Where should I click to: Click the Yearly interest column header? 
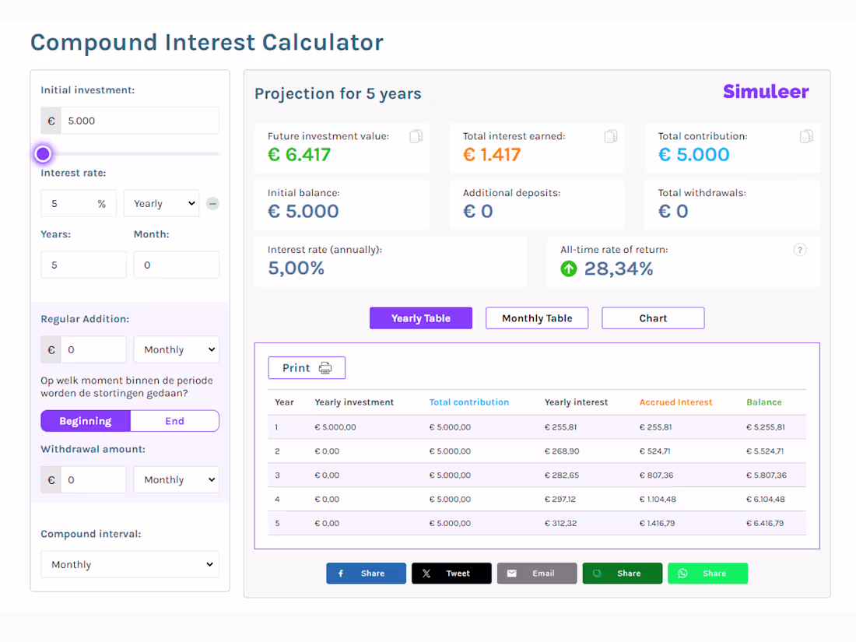click(576, 402)
